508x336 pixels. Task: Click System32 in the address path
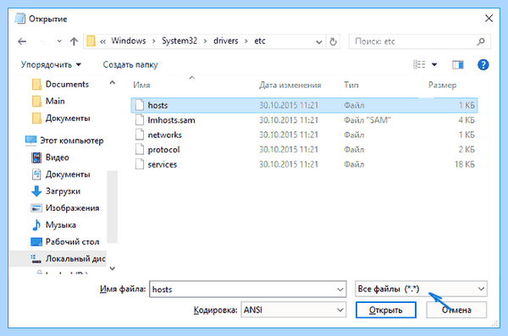[179, 41]
